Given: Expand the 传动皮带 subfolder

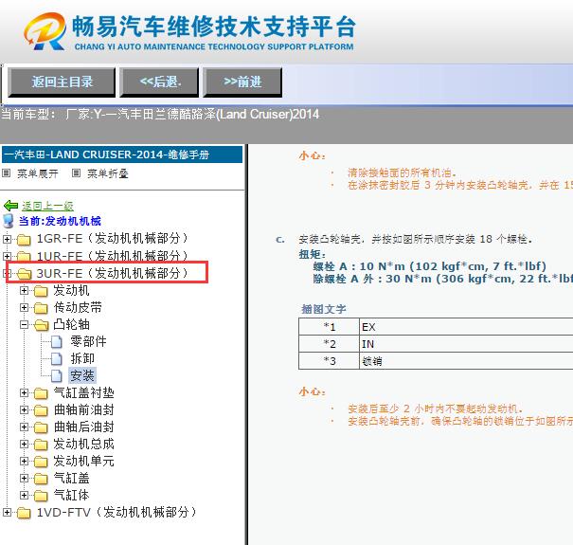Looking at the screenshot, I should click(x=24, y=308).
